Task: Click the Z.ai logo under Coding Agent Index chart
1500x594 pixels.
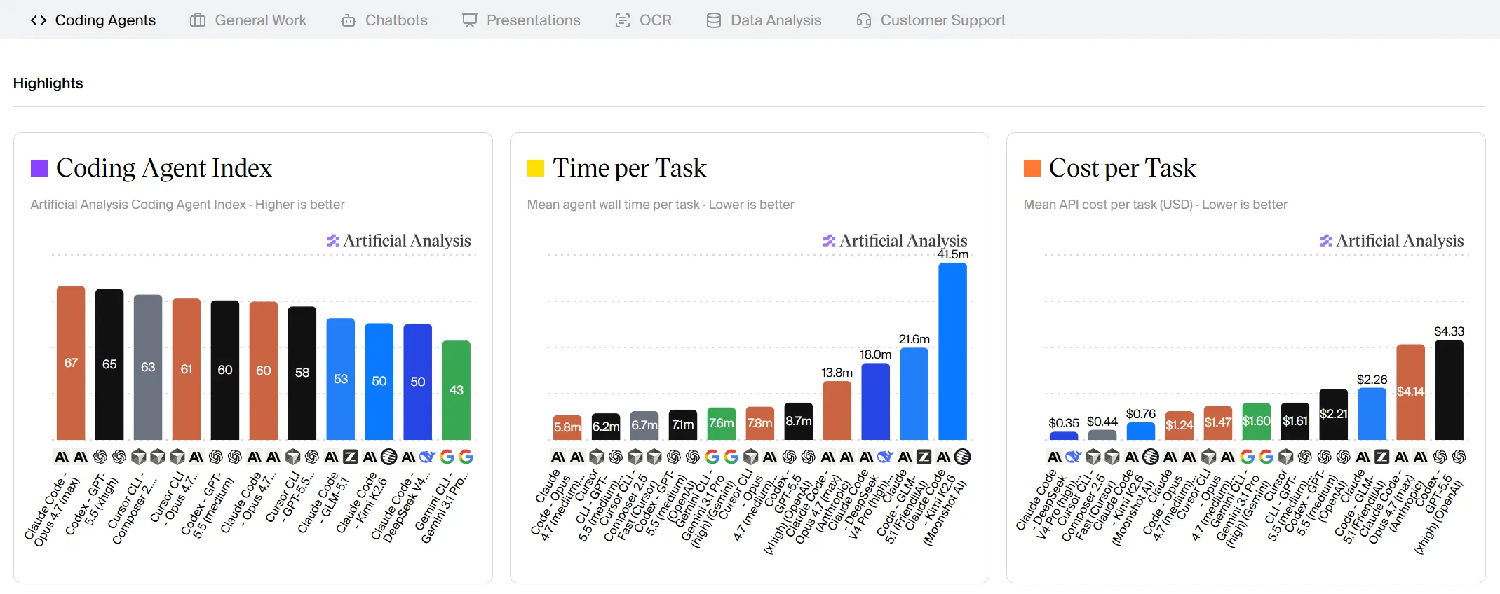Action: click(x=351, y=457)
